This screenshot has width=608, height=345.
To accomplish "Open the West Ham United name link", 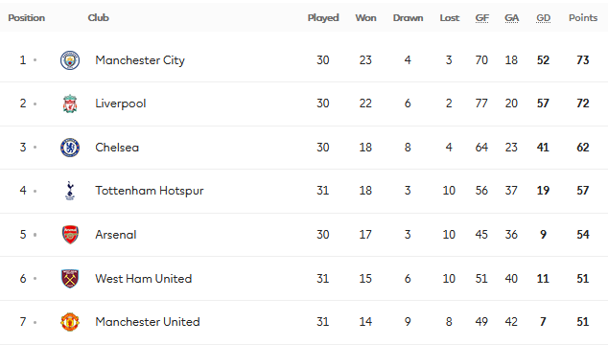I will coord(144,278).
